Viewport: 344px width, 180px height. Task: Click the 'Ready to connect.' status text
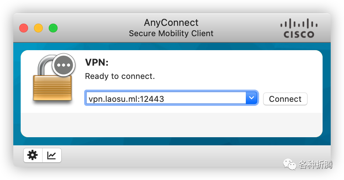(x=120, y=76)
